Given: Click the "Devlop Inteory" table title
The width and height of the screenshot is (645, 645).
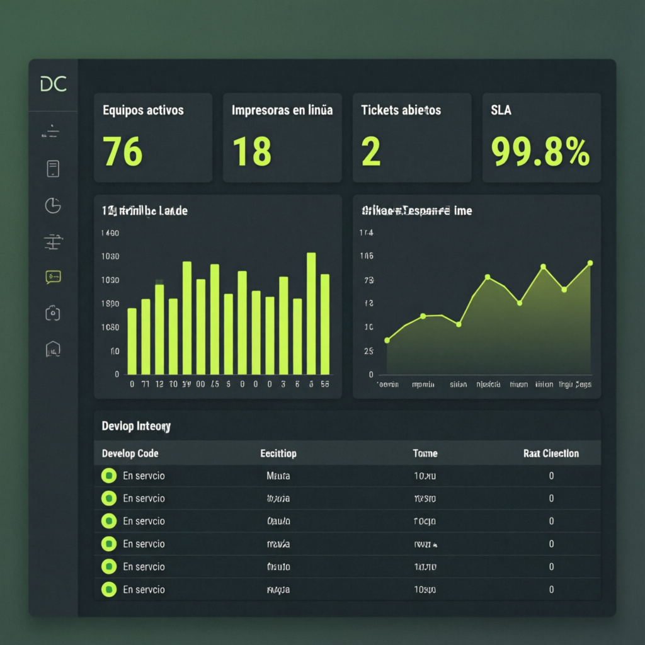Looking at the screenshot, I should pyautogui.click(x=136, y=426).
